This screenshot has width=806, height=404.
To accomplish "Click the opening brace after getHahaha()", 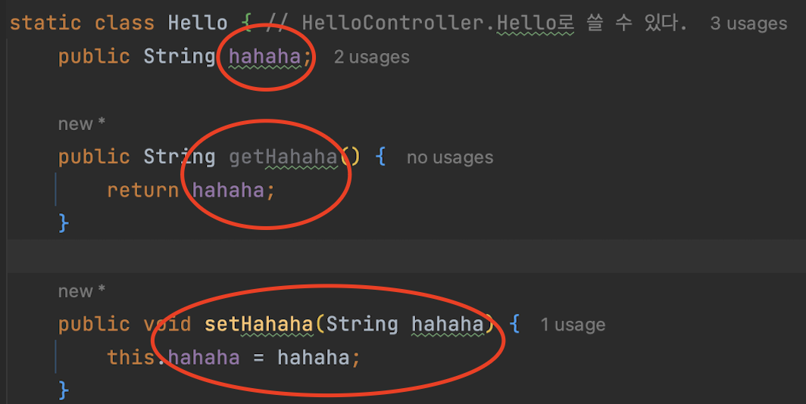I will [381, 157].
